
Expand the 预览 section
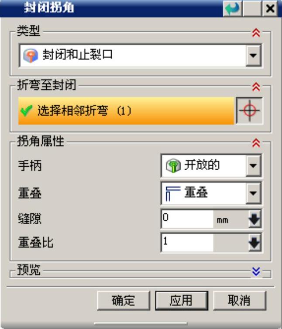click(256, 272)
